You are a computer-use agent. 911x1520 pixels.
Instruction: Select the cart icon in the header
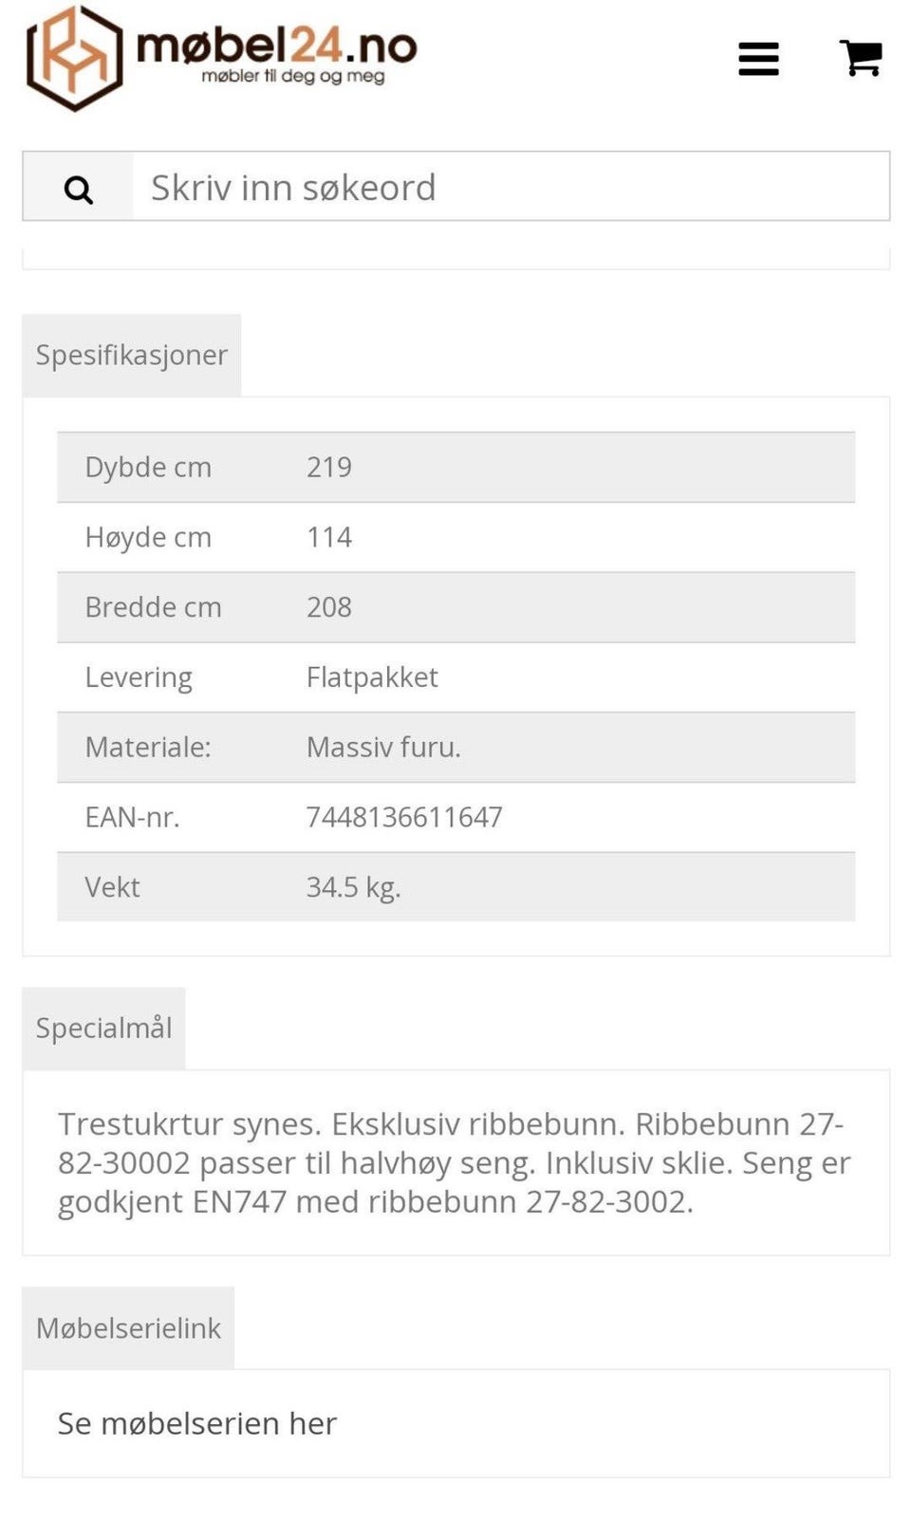click(860, 59)
